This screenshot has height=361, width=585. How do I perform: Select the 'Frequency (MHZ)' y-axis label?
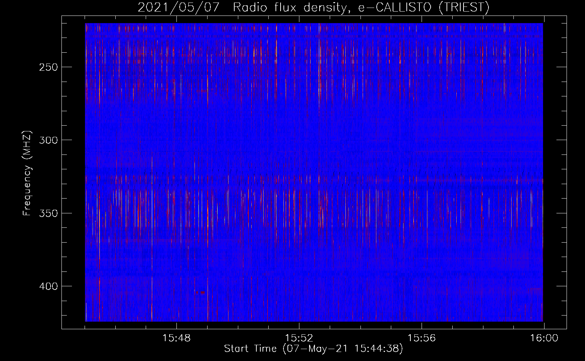point(27,173)
